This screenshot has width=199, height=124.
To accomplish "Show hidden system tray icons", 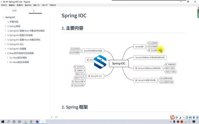I will 170,122.
